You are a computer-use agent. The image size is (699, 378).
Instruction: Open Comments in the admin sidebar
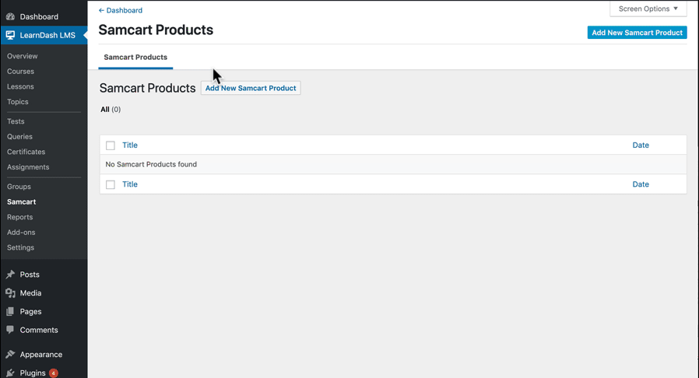click(39, 330)
